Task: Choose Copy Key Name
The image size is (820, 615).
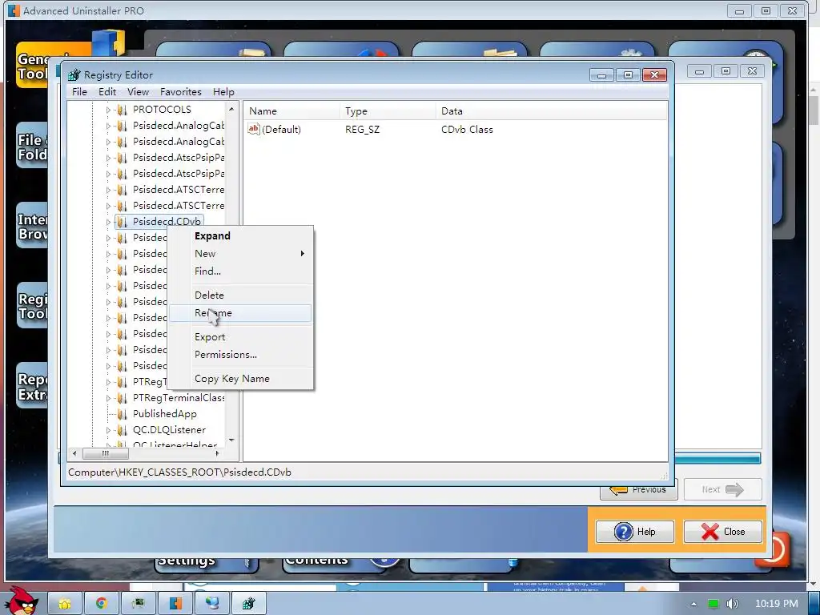Action: (240, 379)
